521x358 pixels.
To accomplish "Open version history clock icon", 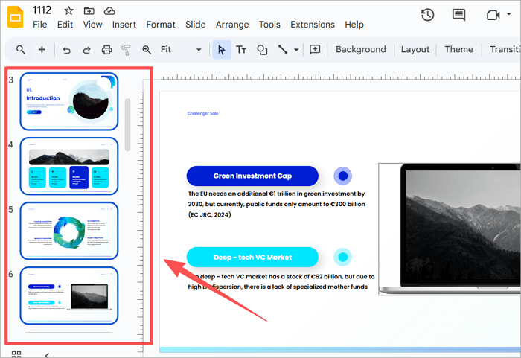I will (x=427, y=15).
